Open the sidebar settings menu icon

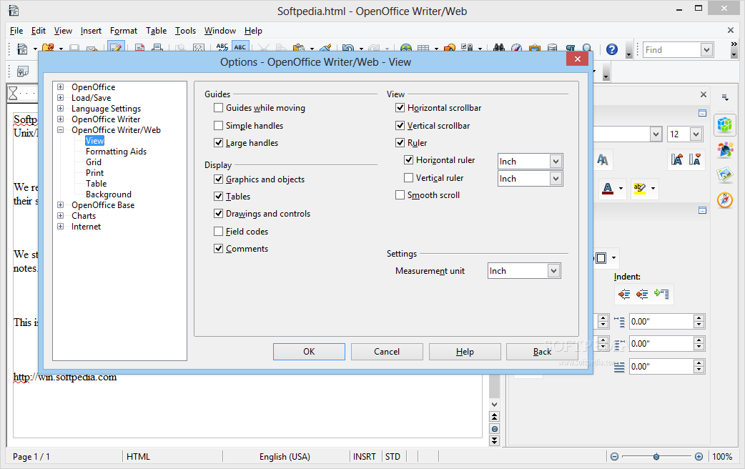tap(725, 97)
